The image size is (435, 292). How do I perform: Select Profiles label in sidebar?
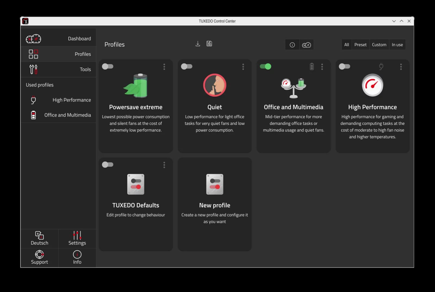[83, 54]
